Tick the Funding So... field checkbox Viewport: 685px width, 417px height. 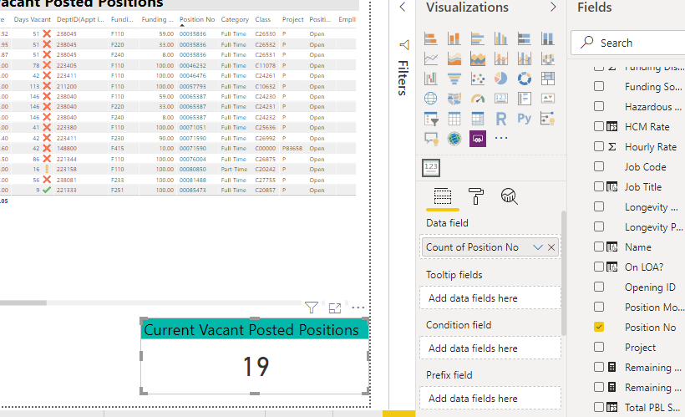point(599,86)
